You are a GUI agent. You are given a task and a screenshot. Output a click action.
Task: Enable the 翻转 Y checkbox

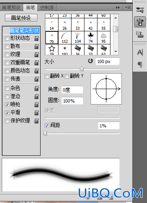(x=67, y=76)
